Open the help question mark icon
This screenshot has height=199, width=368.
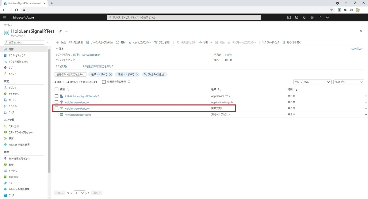(320, 17)
